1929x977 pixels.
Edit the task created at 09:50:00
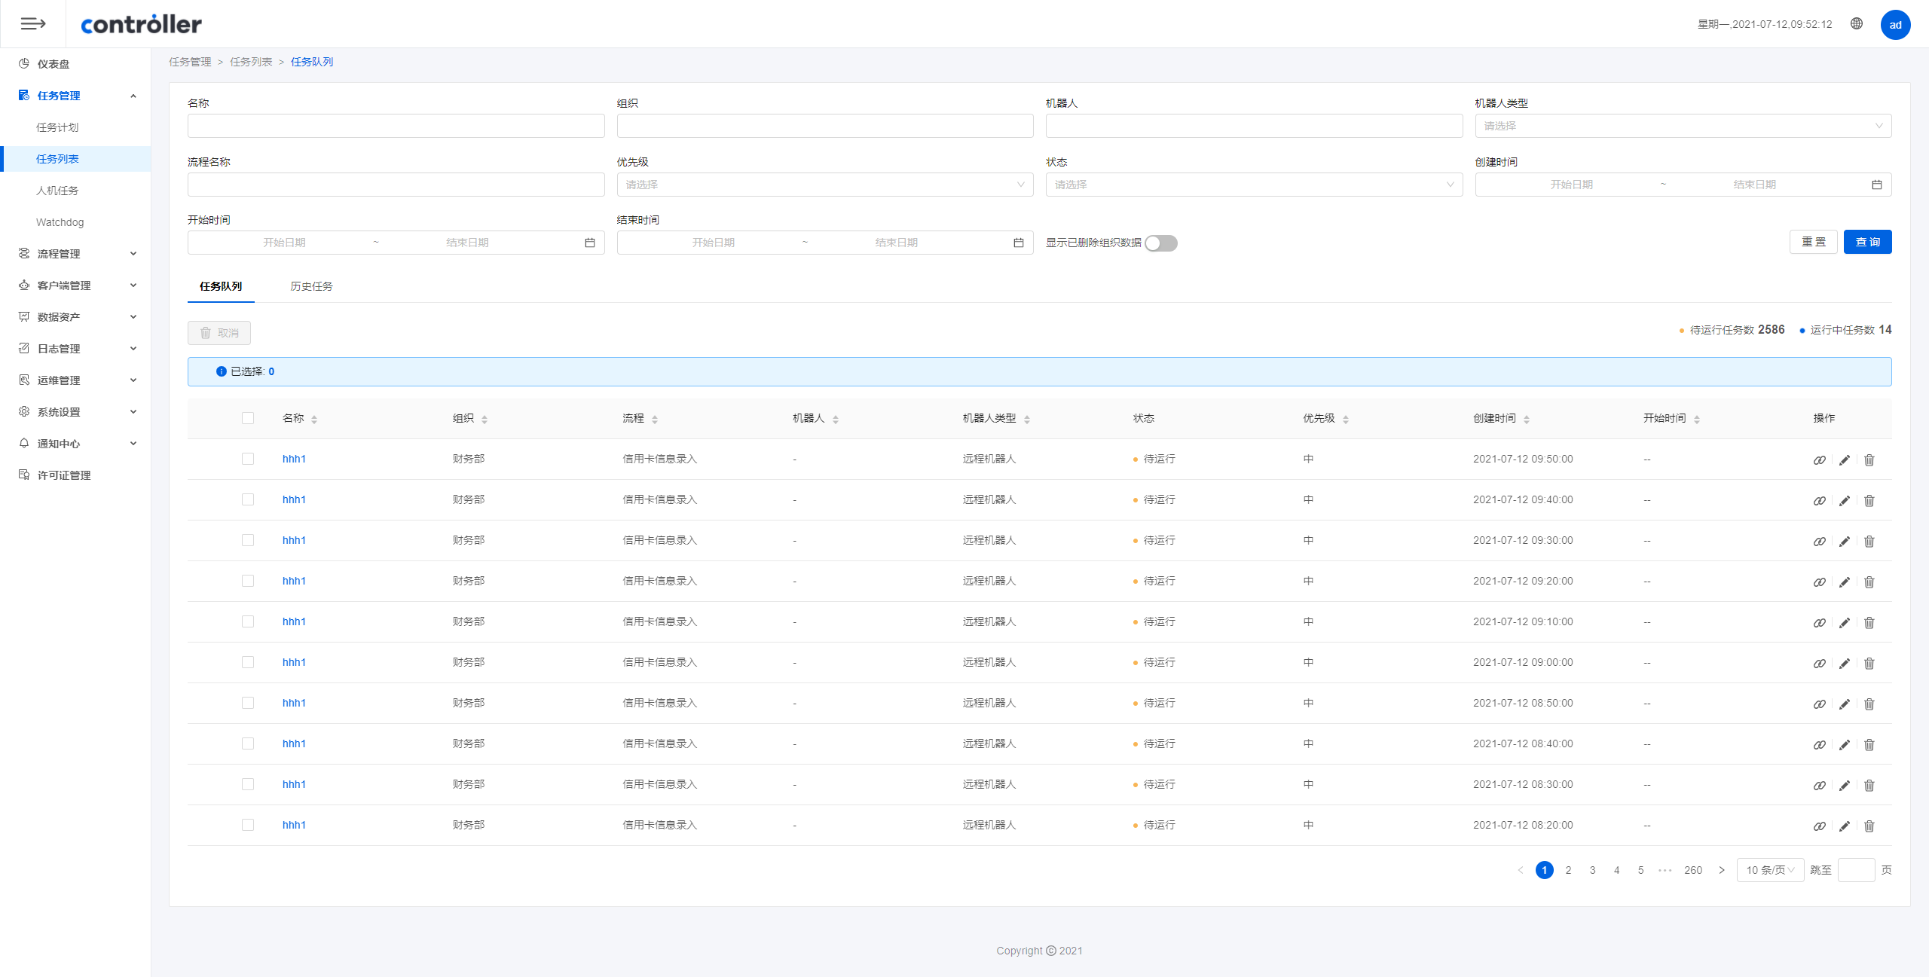[1845, 460]
